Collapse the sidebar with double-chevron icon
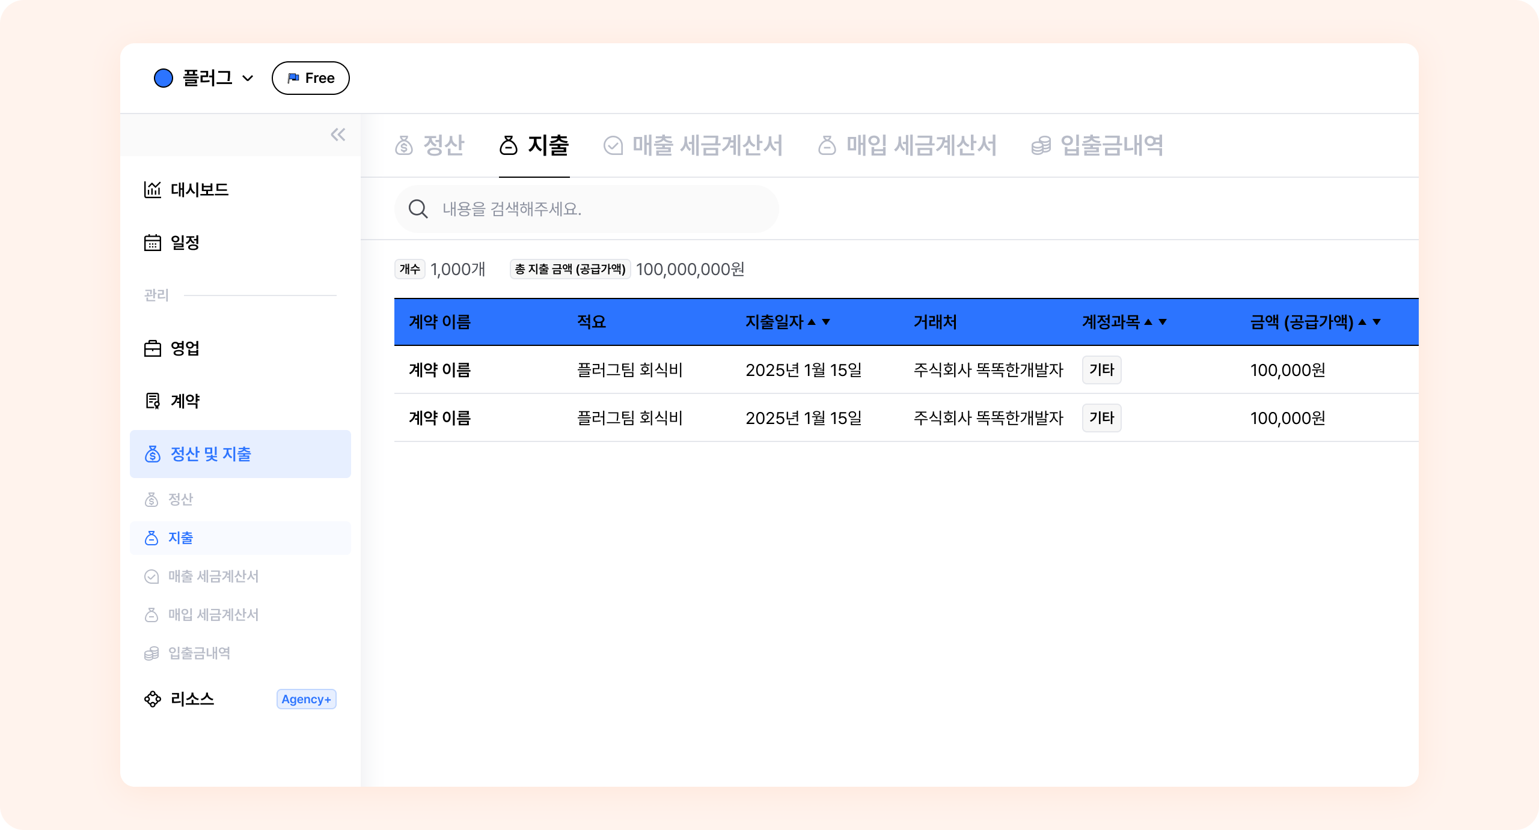This screenshot has width=1539, height=830. [338, 135]
